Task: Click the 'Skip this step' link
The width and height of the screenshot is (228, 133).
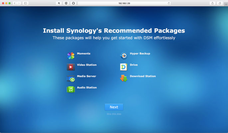Action: [114, 114]
